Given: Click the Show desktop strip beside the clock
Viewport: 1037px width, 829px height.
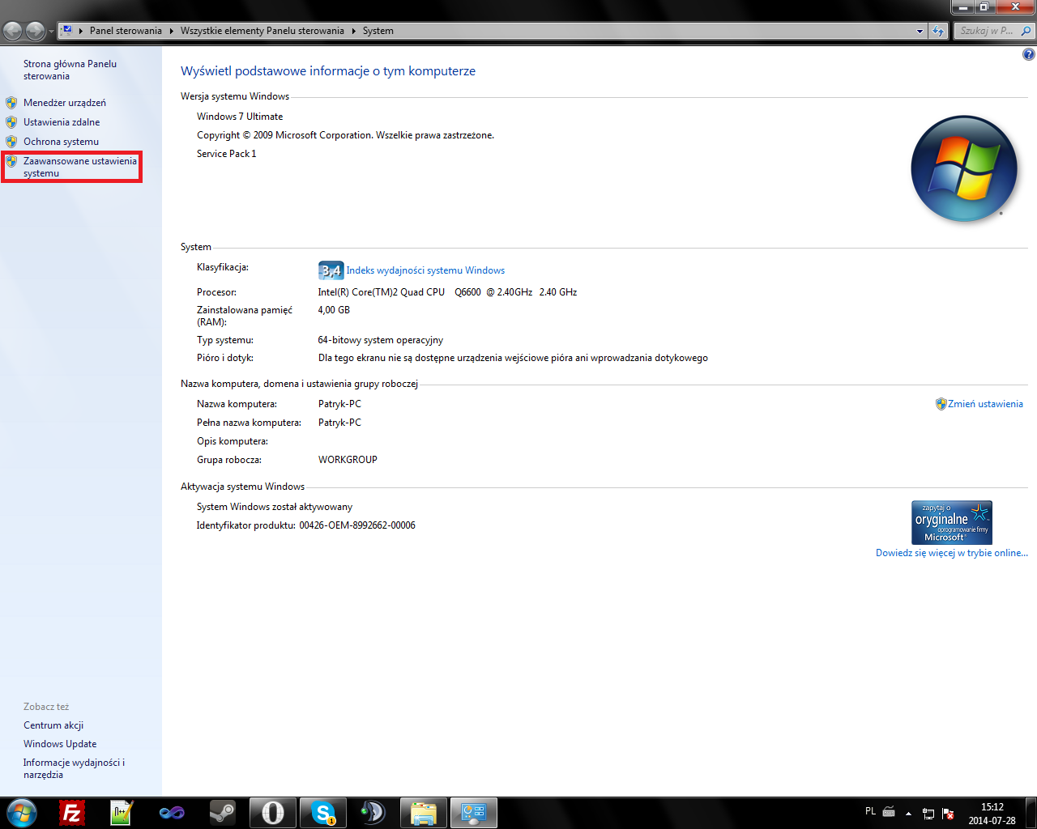Looking at the screenshot, I should 1031,813.
